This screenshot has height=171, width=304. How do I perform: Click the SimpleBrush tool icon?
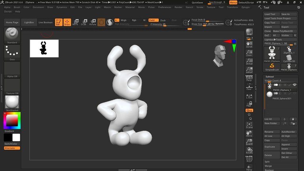pos(272,67)
